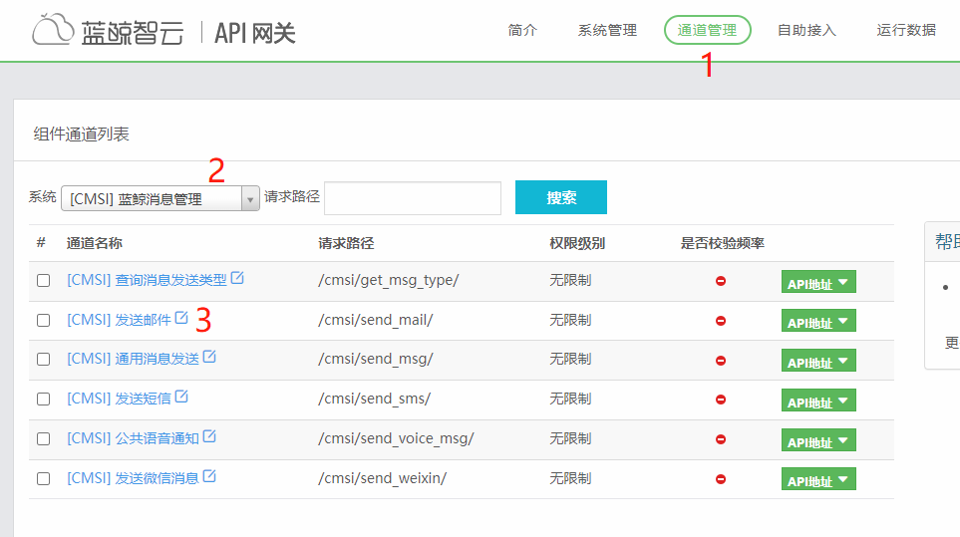Image resolution: width=960 pixels, height=537 pixels.
Task: Check the box for 通用消息发送 row
Action: 44,359
